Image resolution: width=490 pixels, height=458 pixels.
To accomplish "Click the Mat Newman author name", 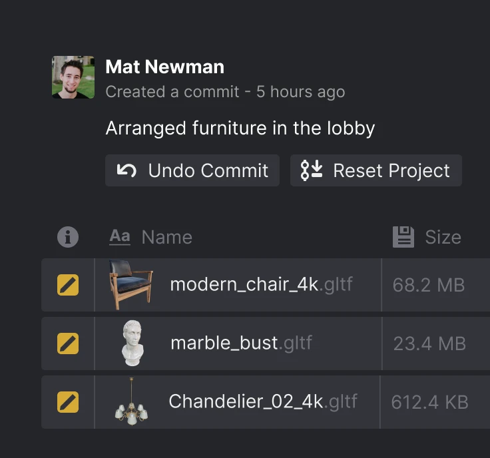I will (x=164, y=67).
